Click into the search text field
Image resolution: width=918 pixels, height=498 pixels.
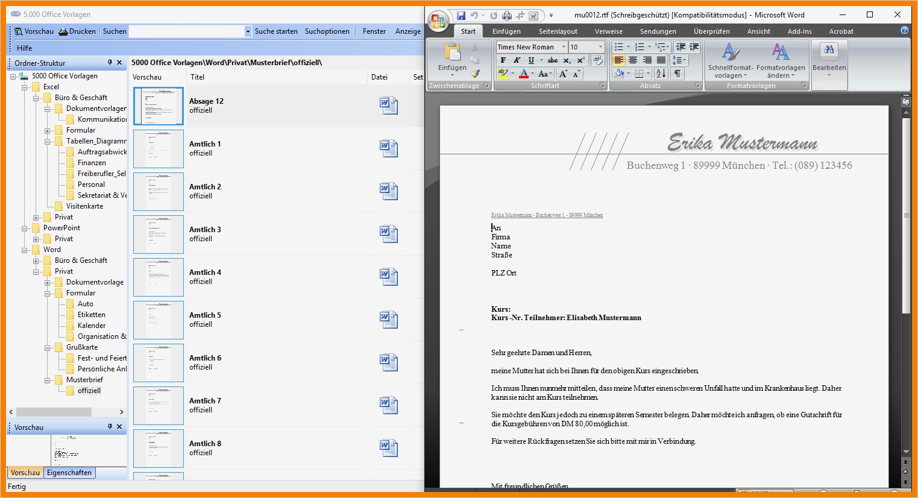point(187,31)
